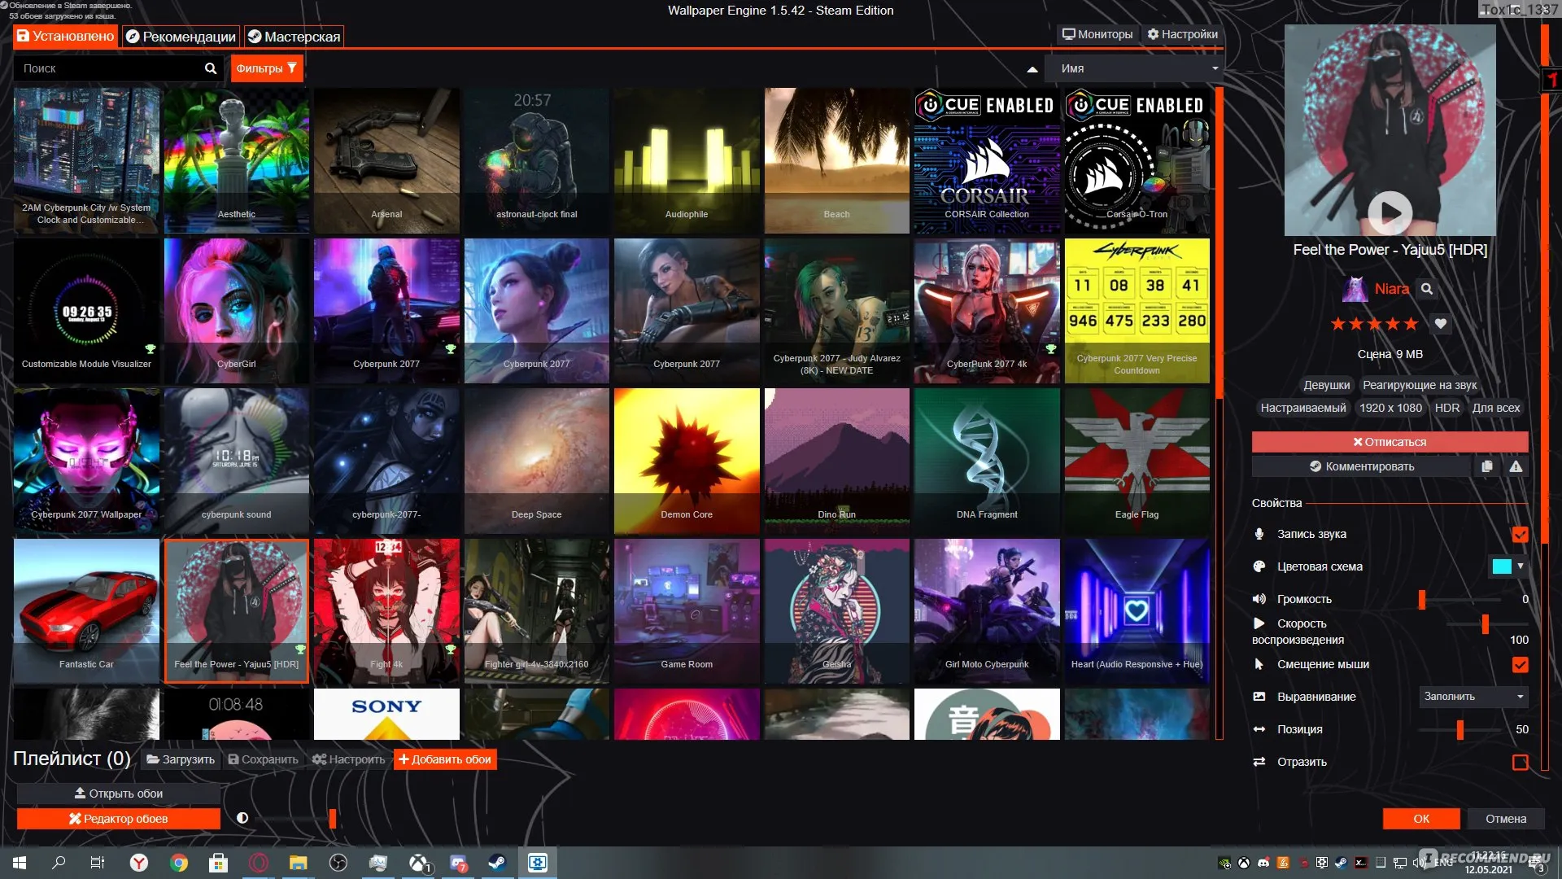1562x879 pixels.
Task: Click the NVIDIA icon in the system tray
Action: [x=1224, y=863]
